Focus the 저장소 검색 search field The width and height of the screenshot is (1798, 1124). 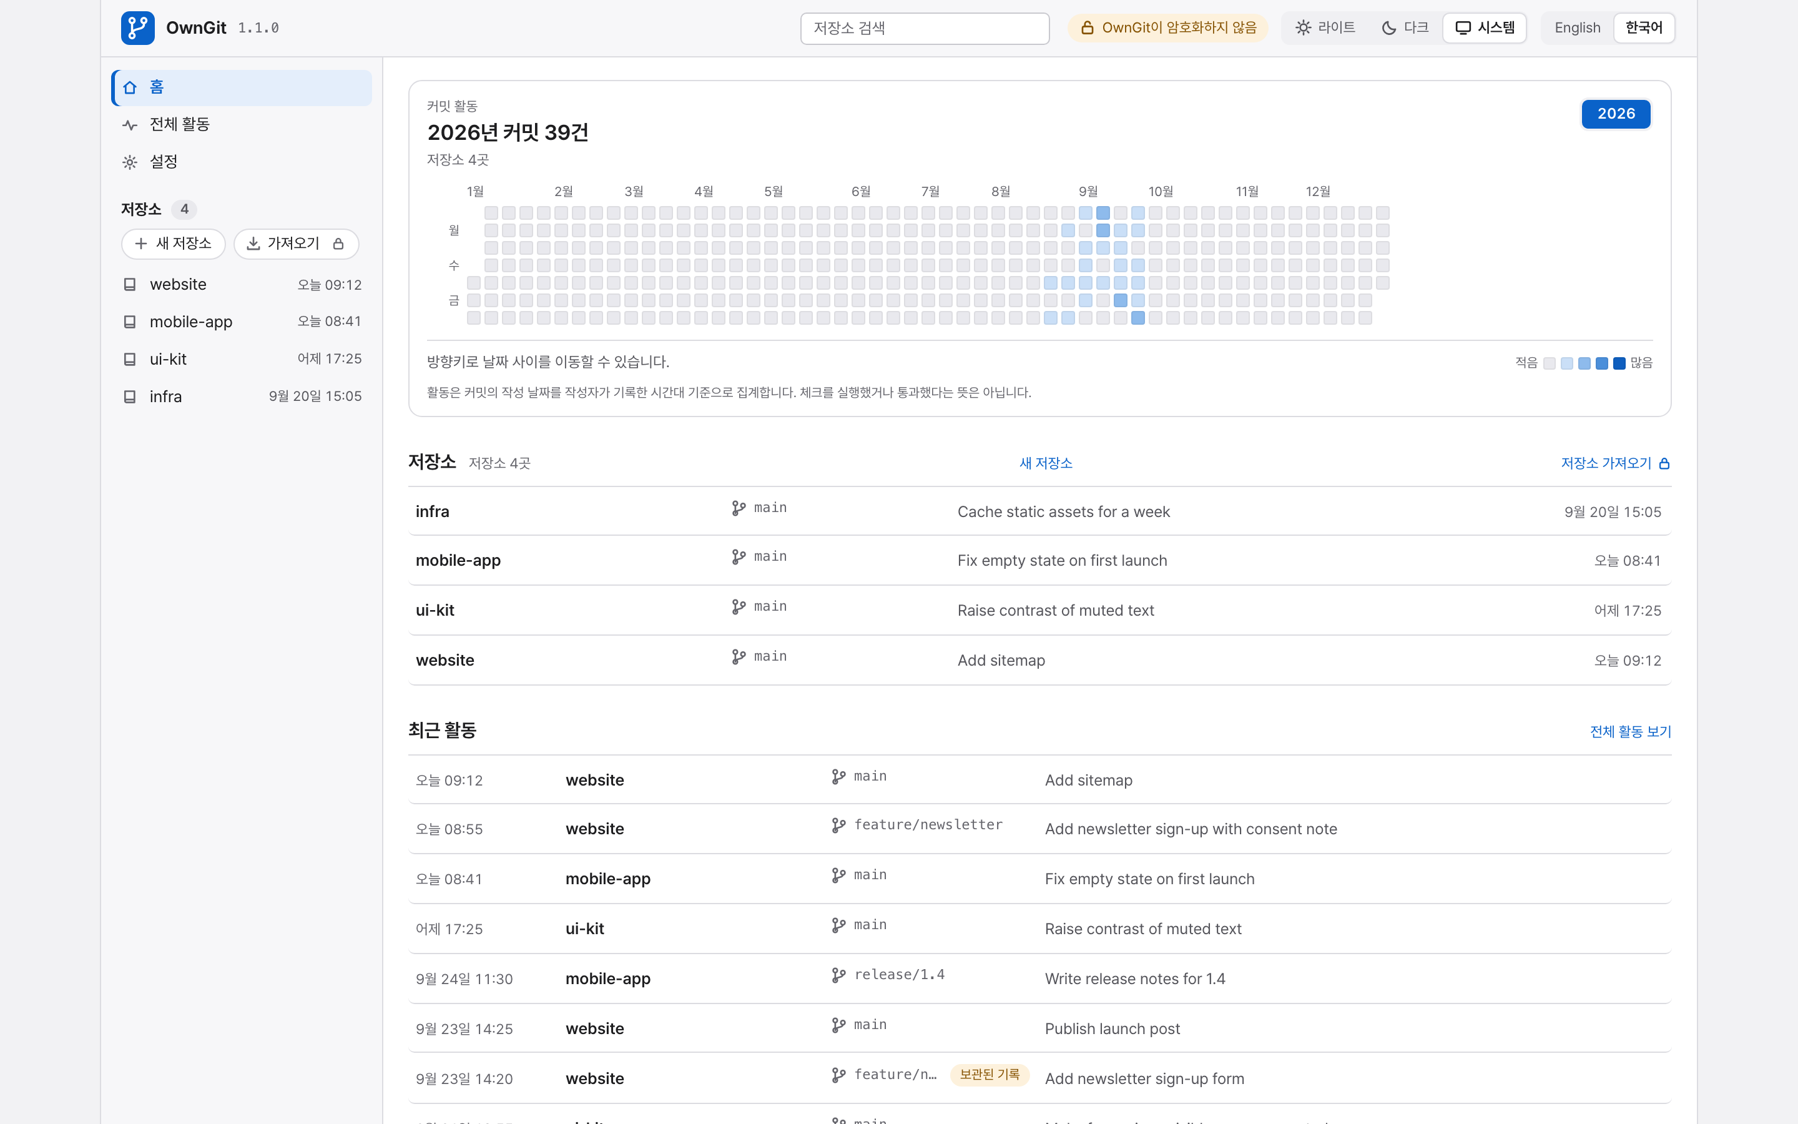pos(924,28)
